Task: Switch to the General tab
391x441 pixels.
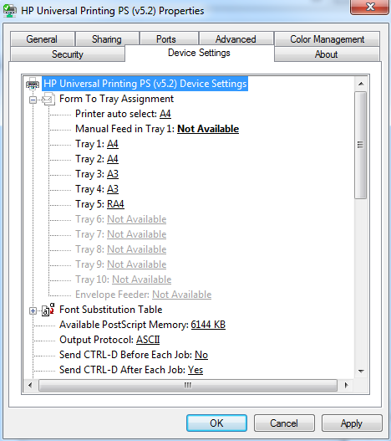Action: 42,39
